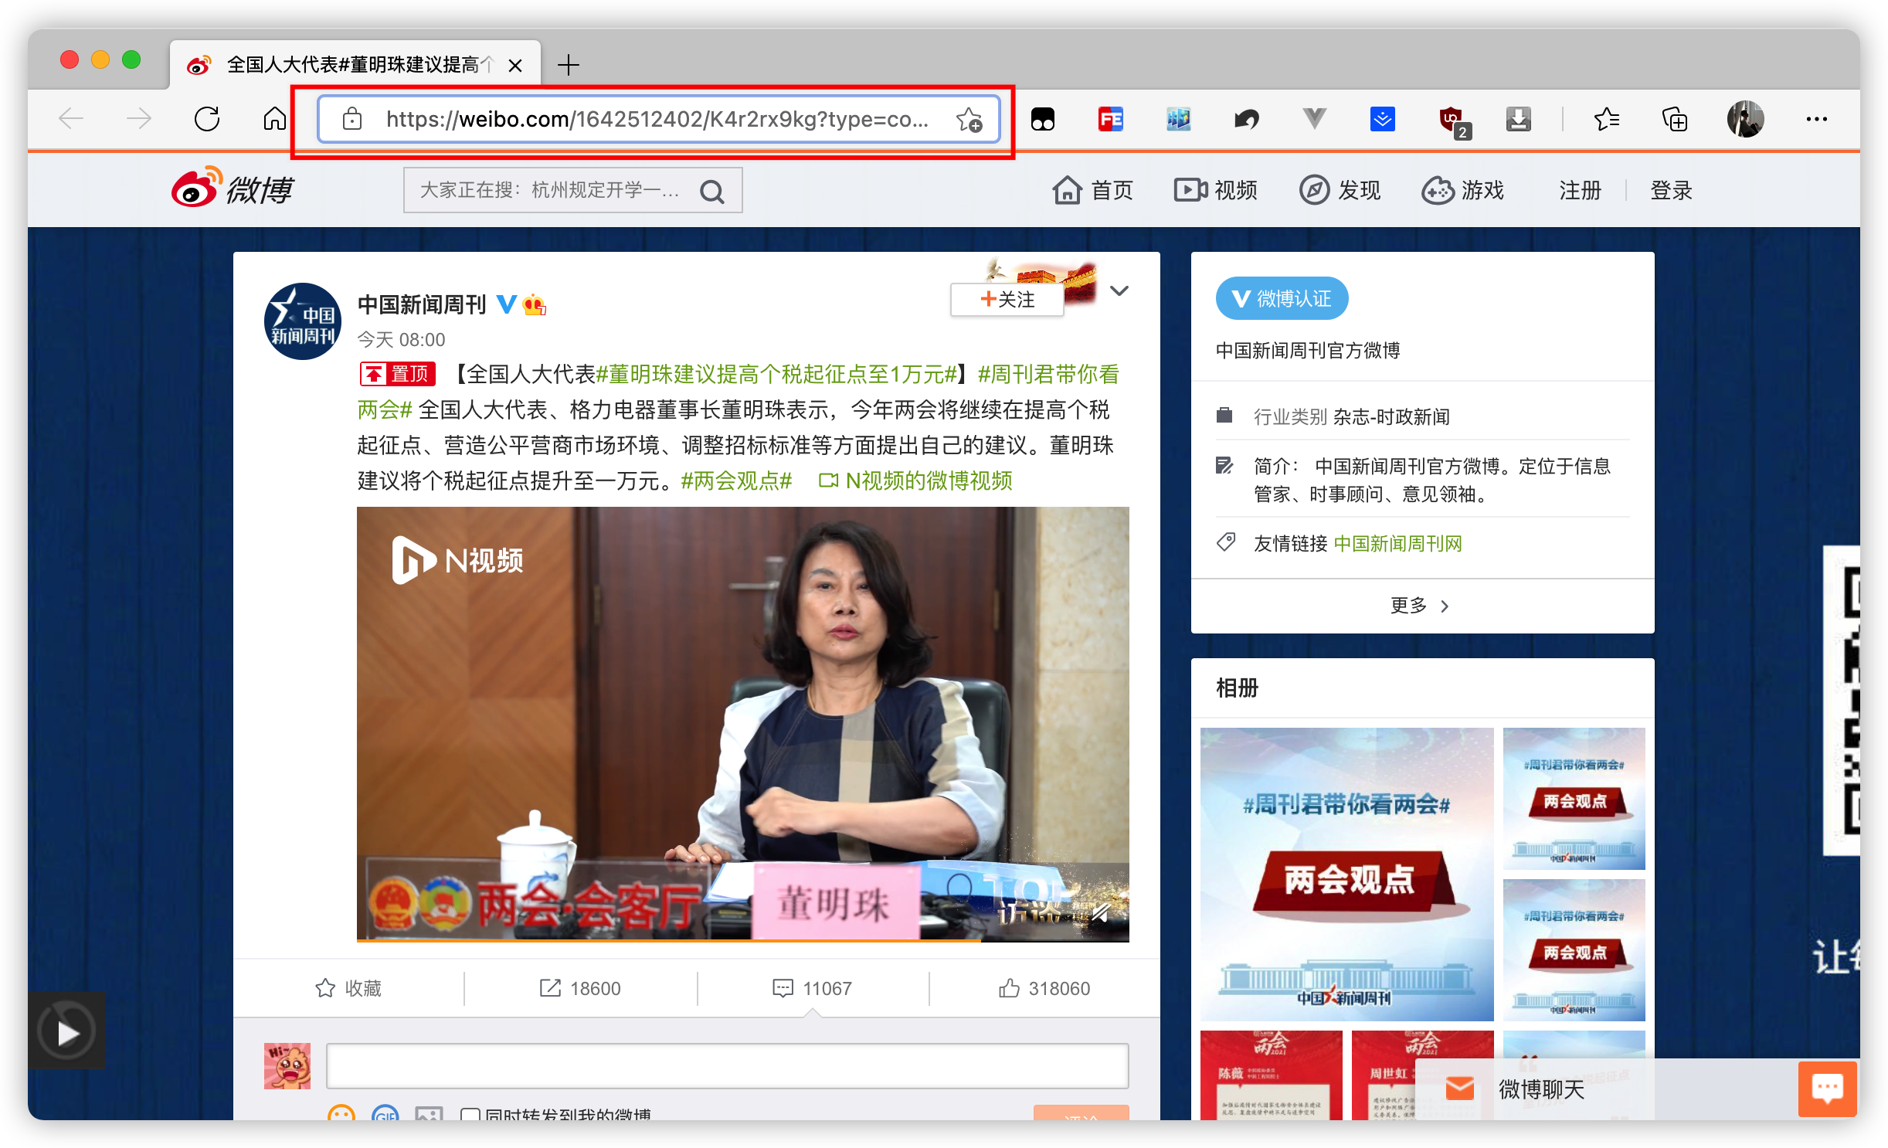Viewport: 1888px width, 1148px height.
Task: Go to the 视频 navigation item
Action: tap(1217, 190)
